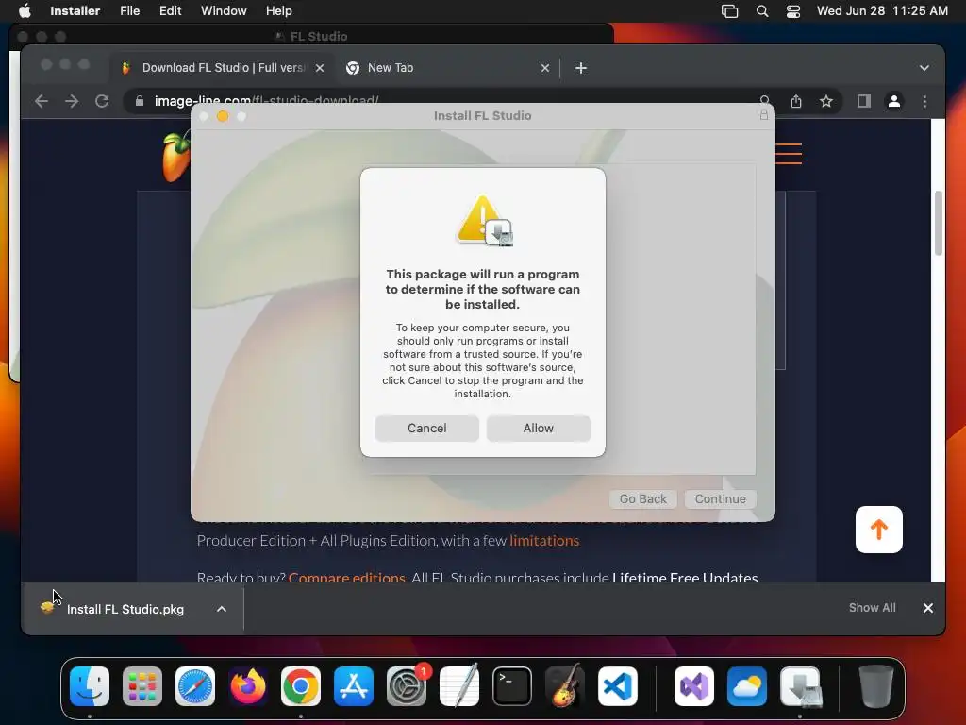Image resolution: width=966 pixels, height=725 pixels.
Task: Click the scroll-to-top arrow button
Action: tap(879, 530)
